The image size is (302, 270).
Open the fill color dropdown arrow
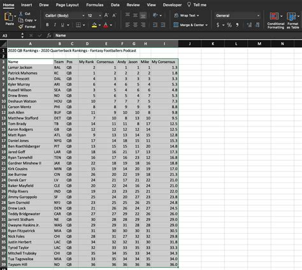[99, 25]
